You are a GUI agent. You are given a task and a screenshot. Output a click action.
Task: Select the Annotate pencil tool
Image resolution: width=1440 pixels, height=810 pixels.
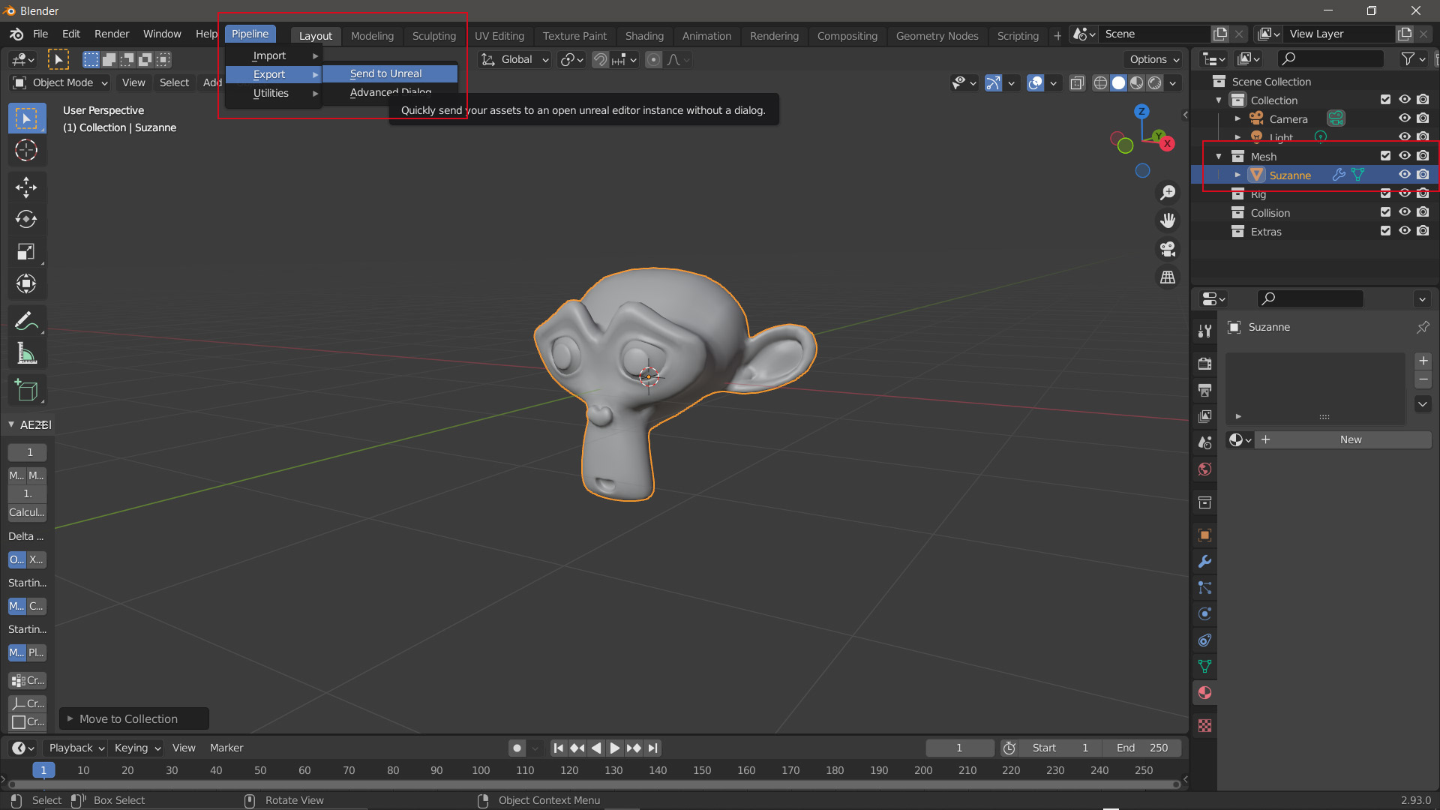click(26, 321)
